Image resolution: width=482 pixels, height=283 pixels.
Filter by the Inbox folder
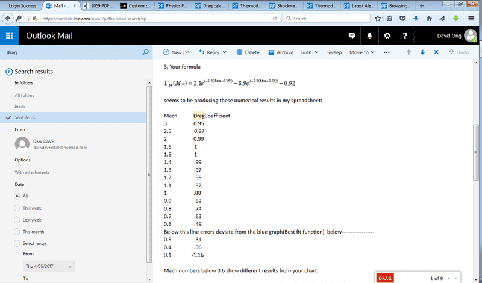pos(20,106)
